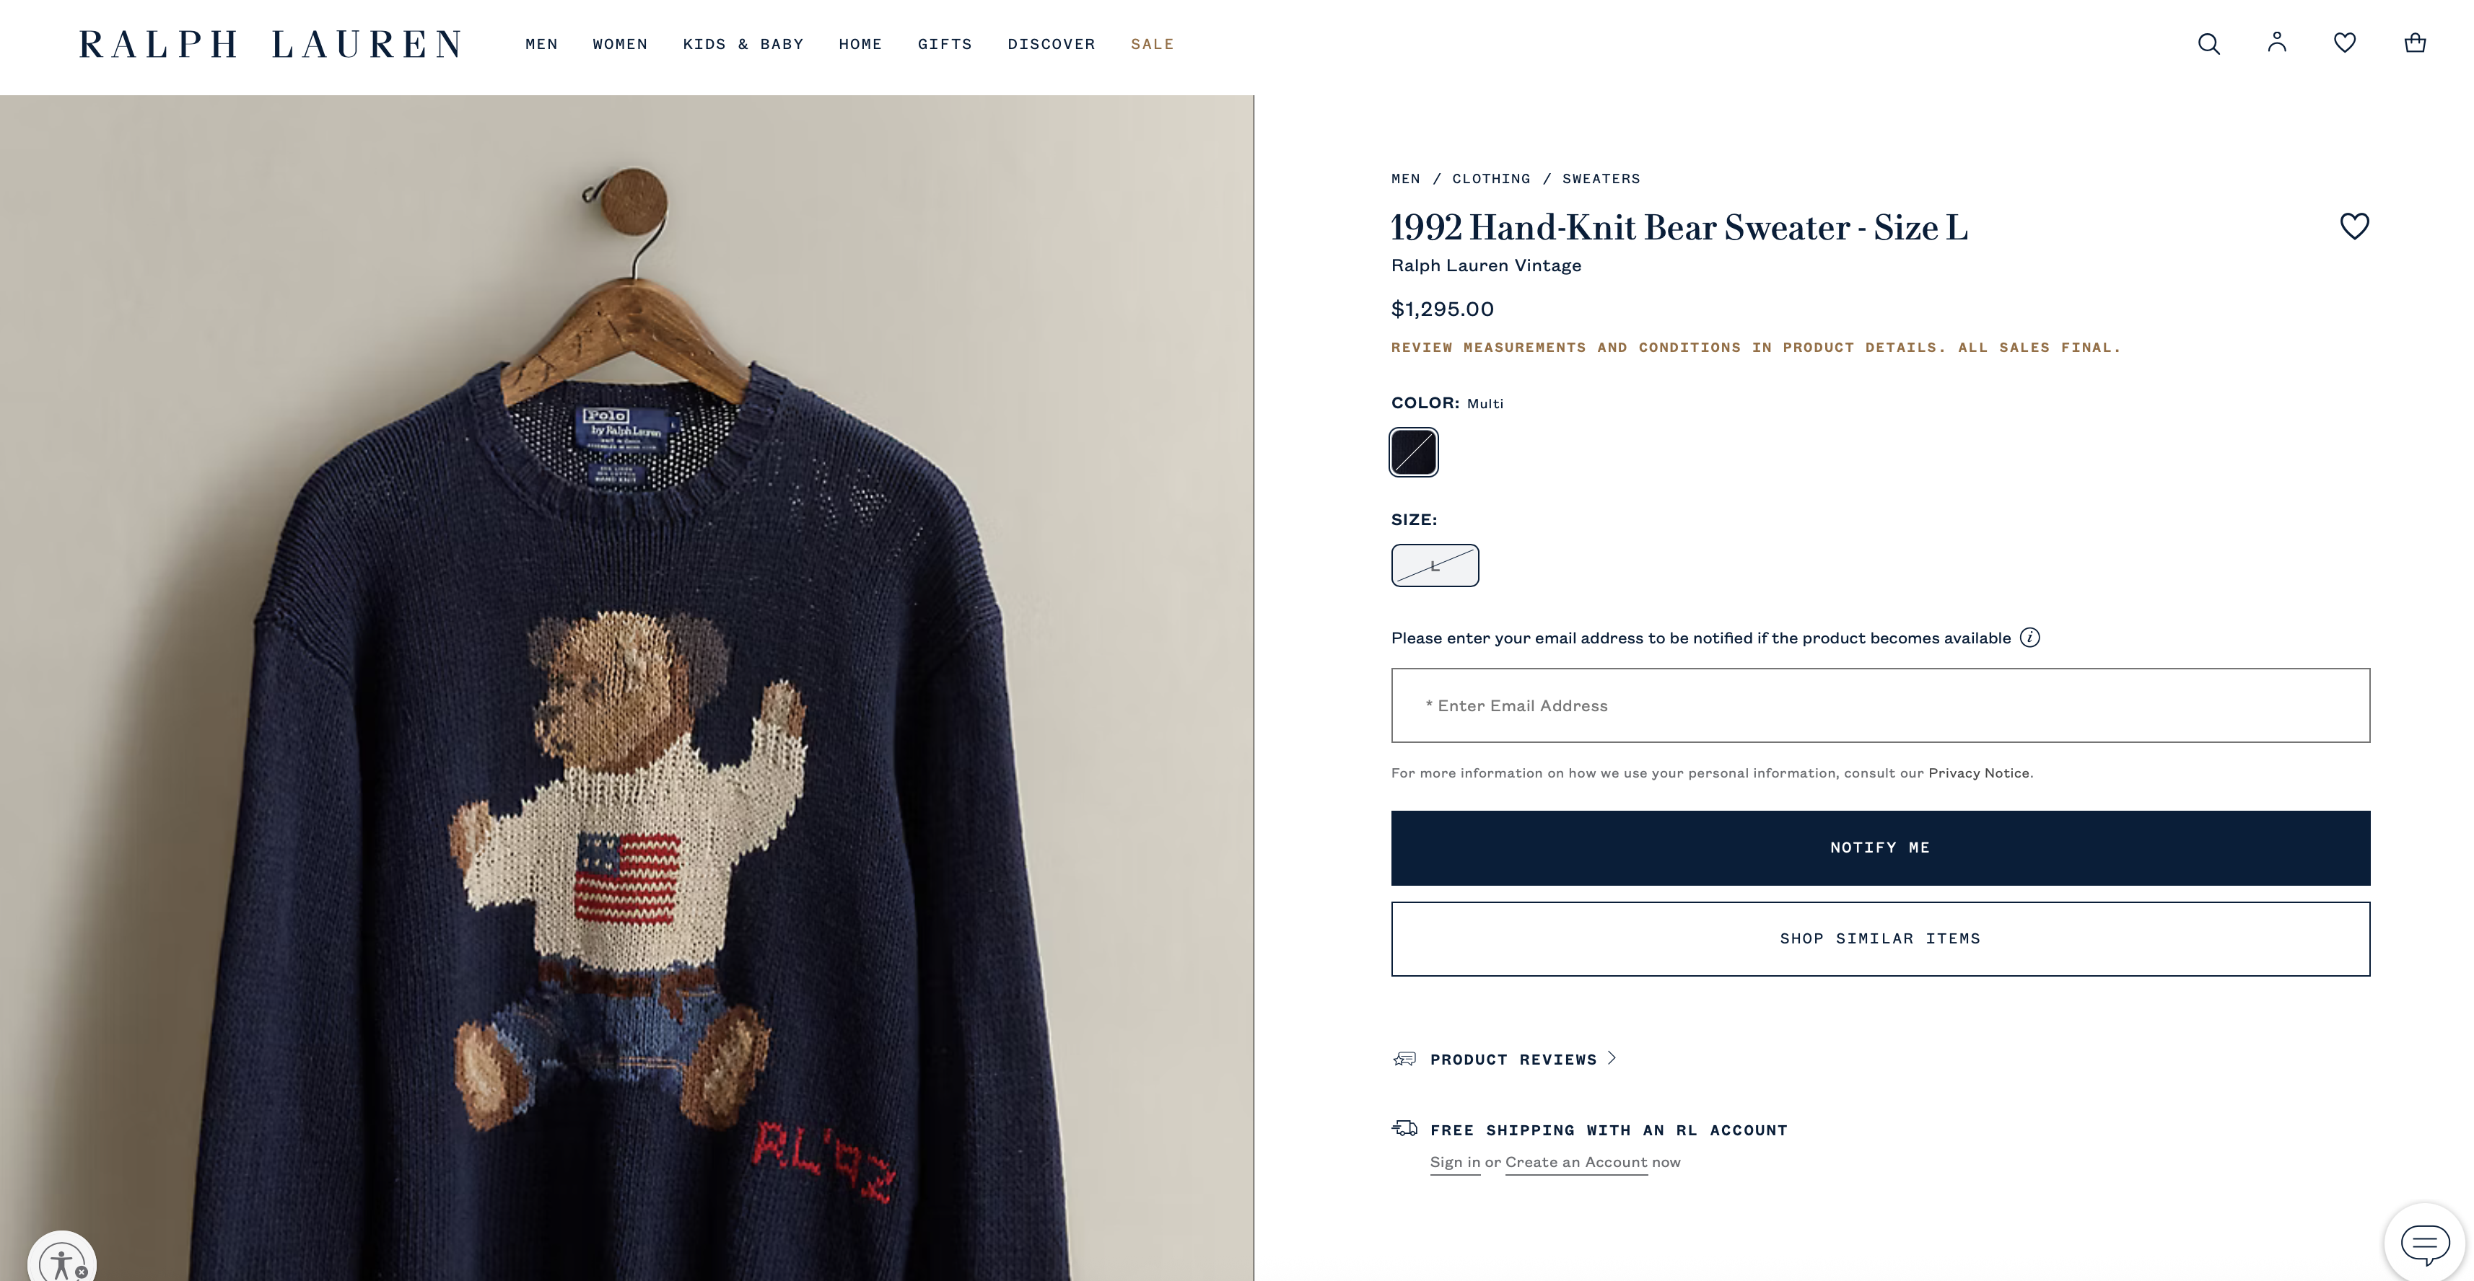Select the size L option

(1435, 566)
